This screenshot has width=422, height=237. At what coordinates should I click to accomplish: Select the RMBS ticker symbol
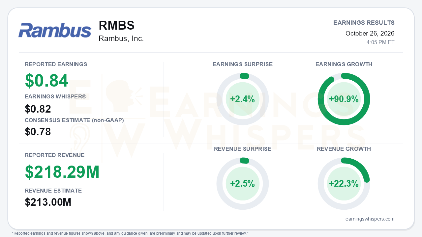click(117, 26)
